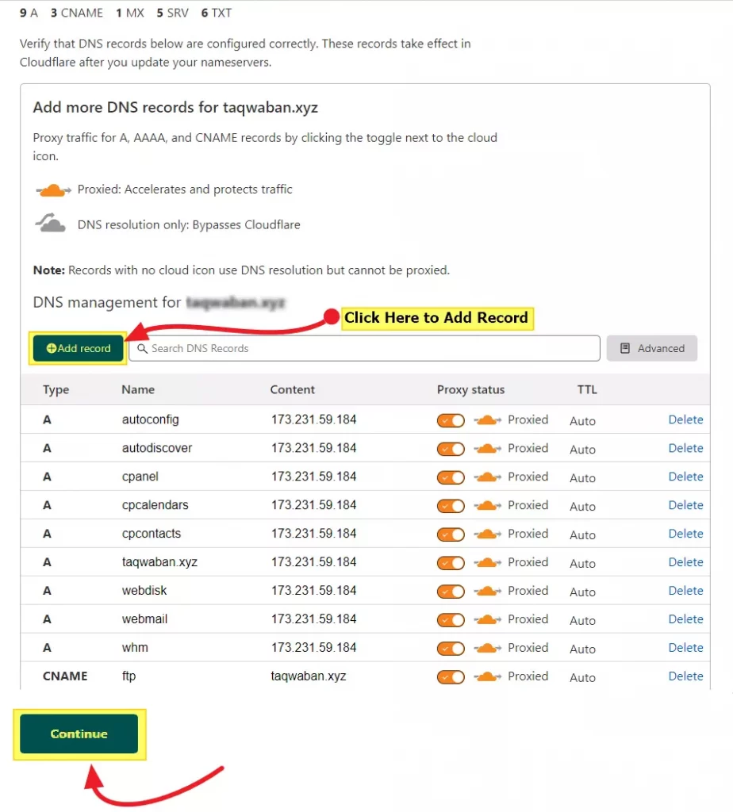Delete the cpanel record

[x=685, y=477]
